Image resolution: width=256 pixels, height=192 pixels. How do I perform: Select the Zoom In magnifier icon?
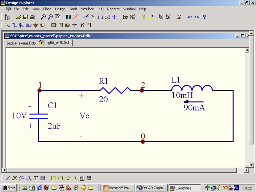pos(43,17)
